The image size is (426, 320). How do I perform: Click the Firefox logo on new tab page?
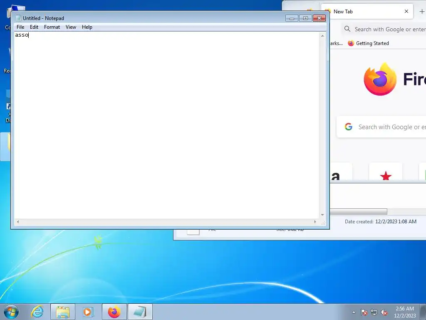coord(380,79)
